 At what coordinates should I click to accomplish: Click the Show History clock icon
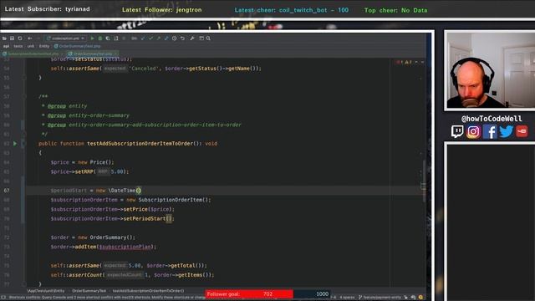click(175, 38)
